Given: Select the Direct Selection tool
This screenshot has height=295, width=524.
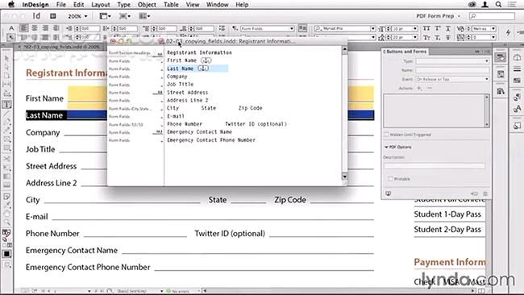Looking at the screenshot, I should [x=6, y=67].
